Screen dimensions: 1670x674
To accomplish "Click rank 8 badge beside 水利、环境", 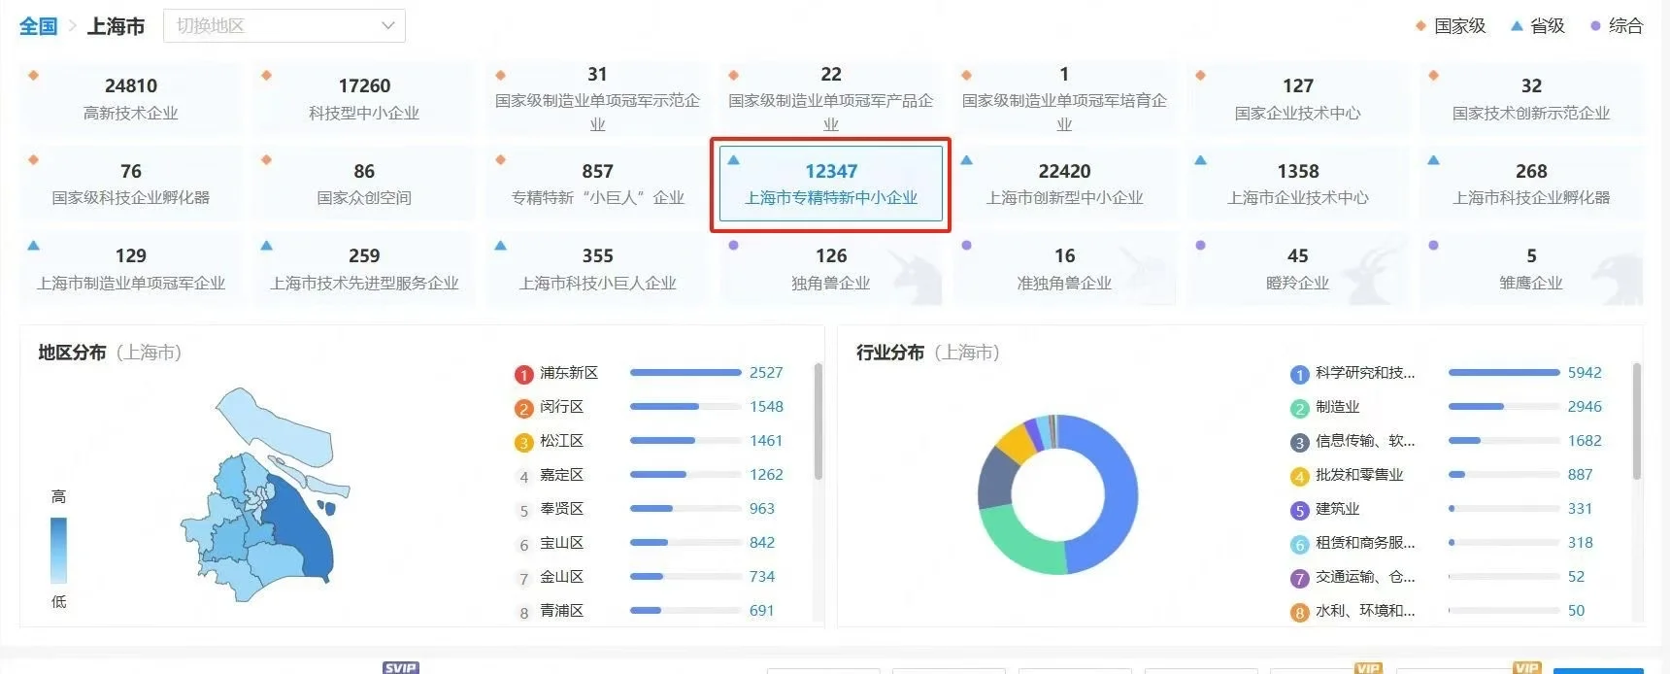I will (x=1300, y=613).
